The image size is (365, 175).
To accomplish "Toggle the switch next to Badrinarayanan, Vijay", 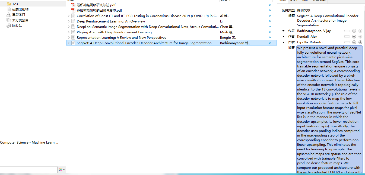I will [347, 31].
